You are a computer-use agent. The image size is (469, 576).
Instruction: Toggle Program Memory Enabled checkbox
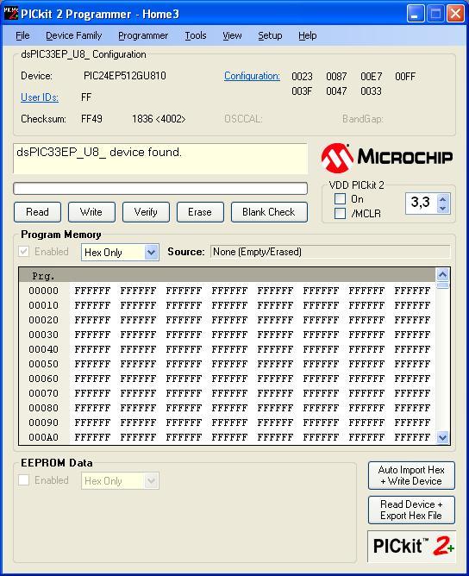point(24,252)
